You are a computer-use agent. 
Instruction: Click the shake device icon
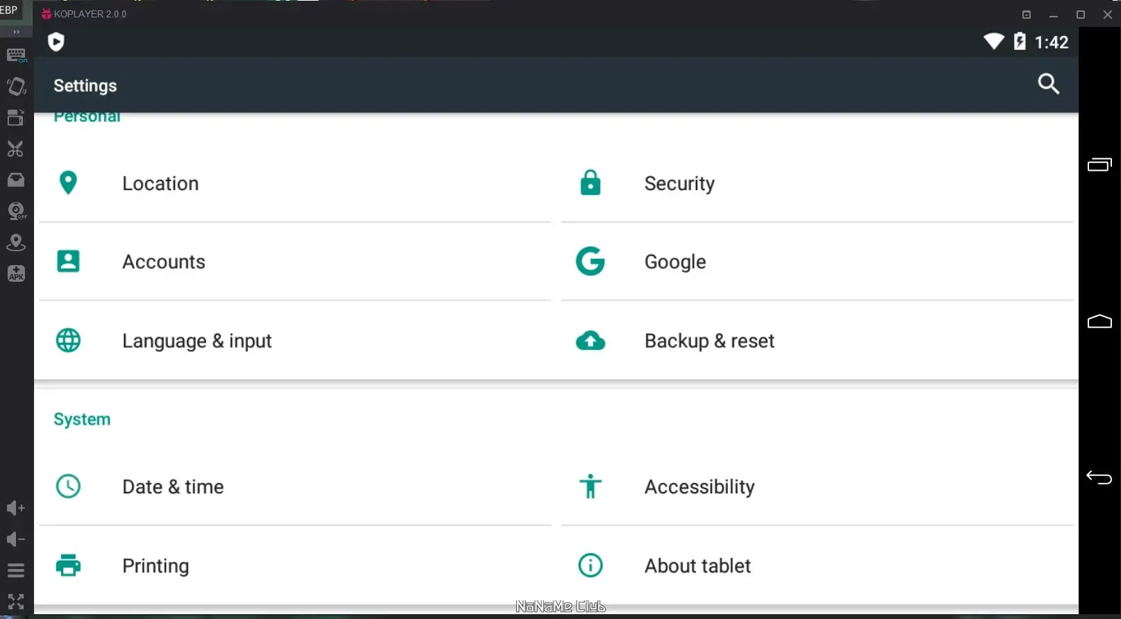click(x=16, y=86)
